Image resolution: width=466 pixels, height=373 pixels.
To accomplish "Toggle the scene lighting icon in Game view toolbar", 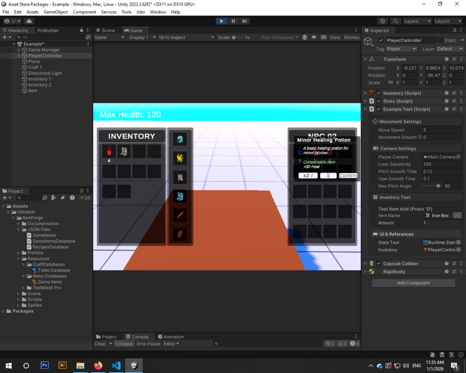I will [304, 37].
